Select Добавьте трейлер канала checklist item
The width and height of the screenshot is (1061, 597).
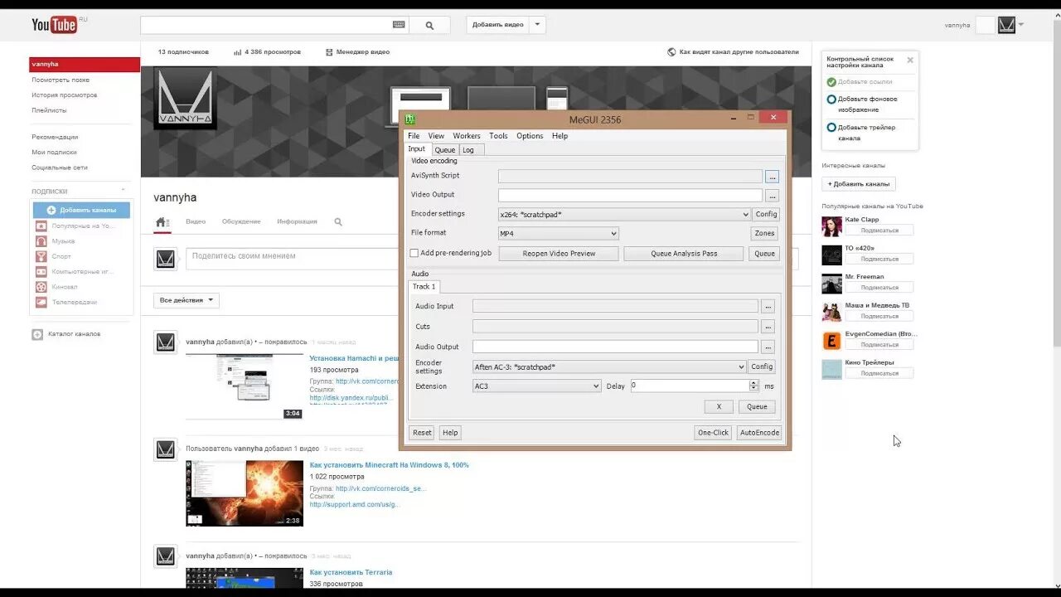pyautogui.click(x=866, y=133)
